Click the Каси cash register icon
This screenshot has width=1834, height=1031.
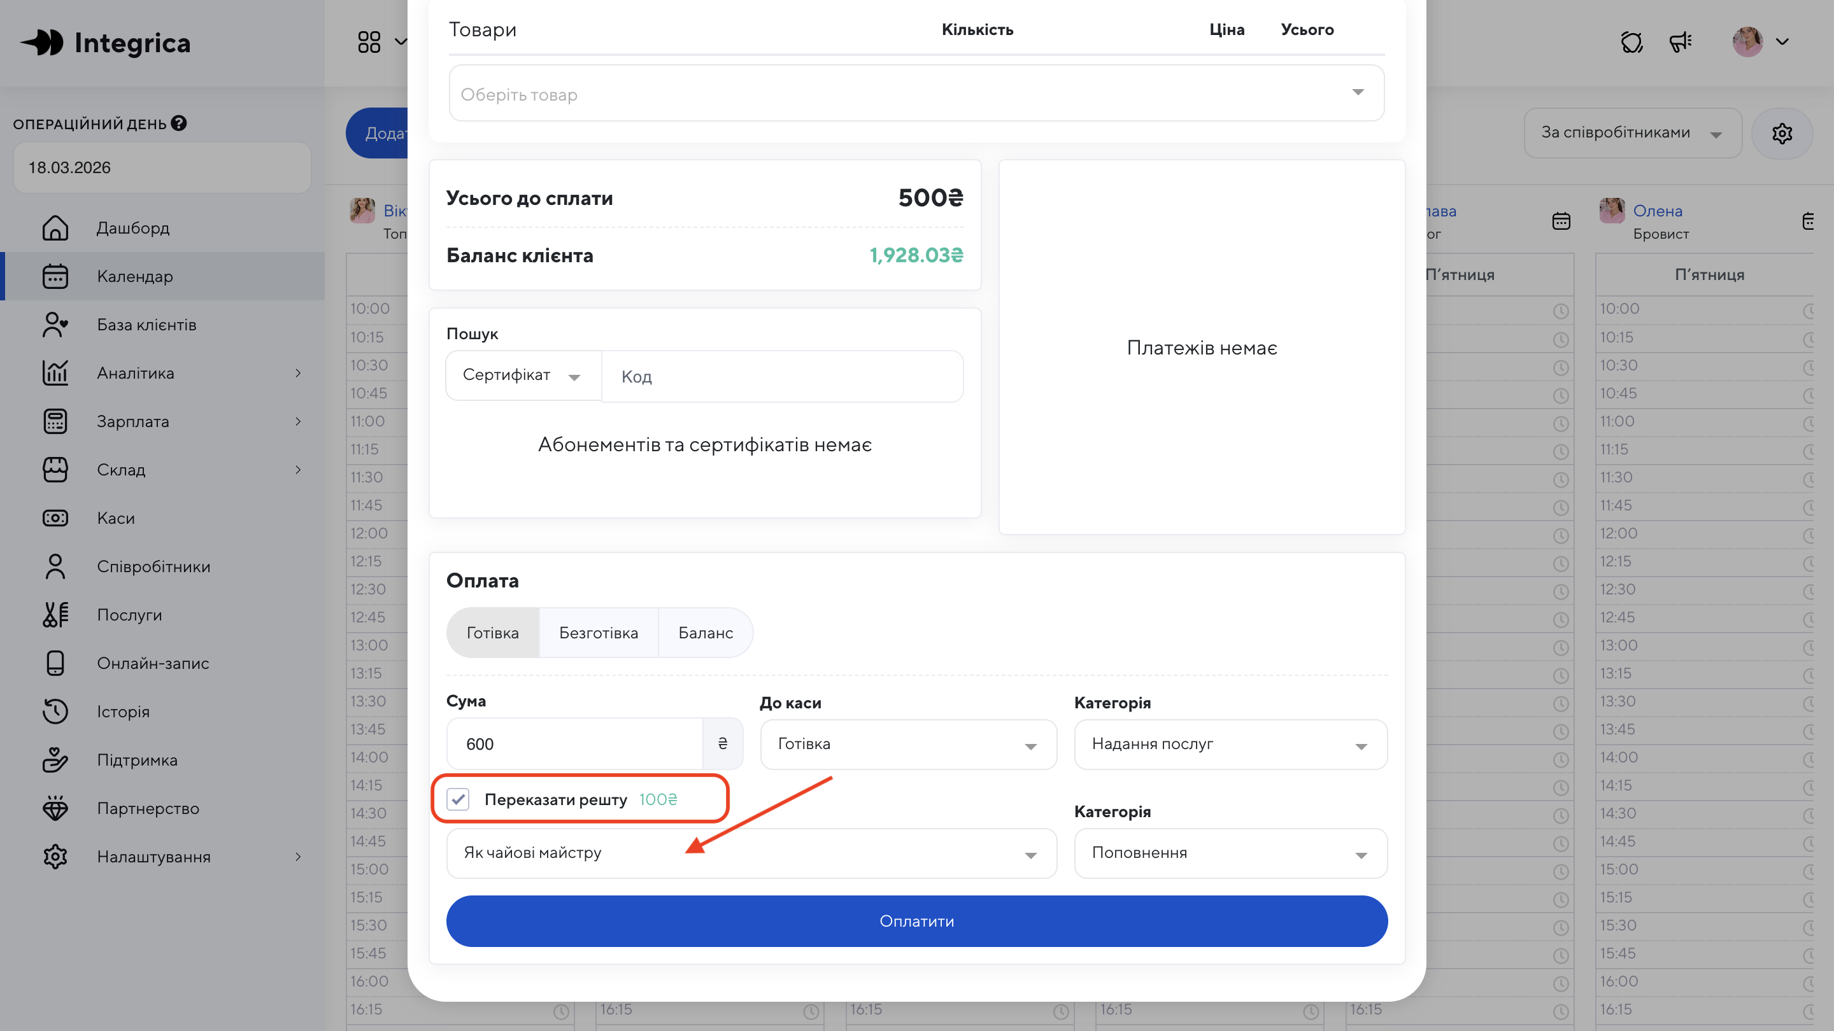coord(55,518)
